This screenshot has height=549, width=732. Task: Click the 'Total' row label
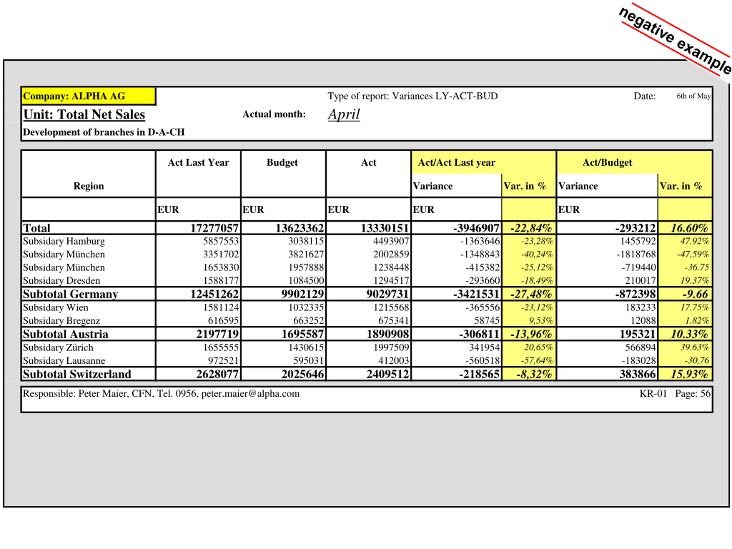pyautogui.click(x=36, y=228)
